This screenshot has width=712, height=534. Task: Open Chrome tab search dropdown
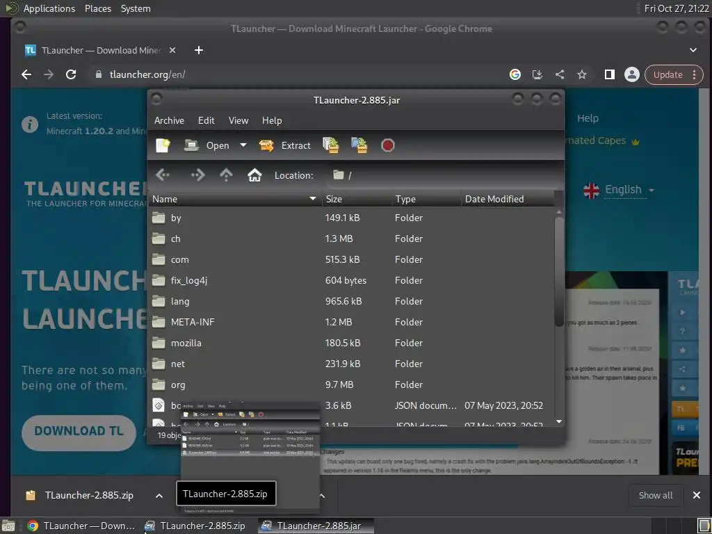(693, 50)
